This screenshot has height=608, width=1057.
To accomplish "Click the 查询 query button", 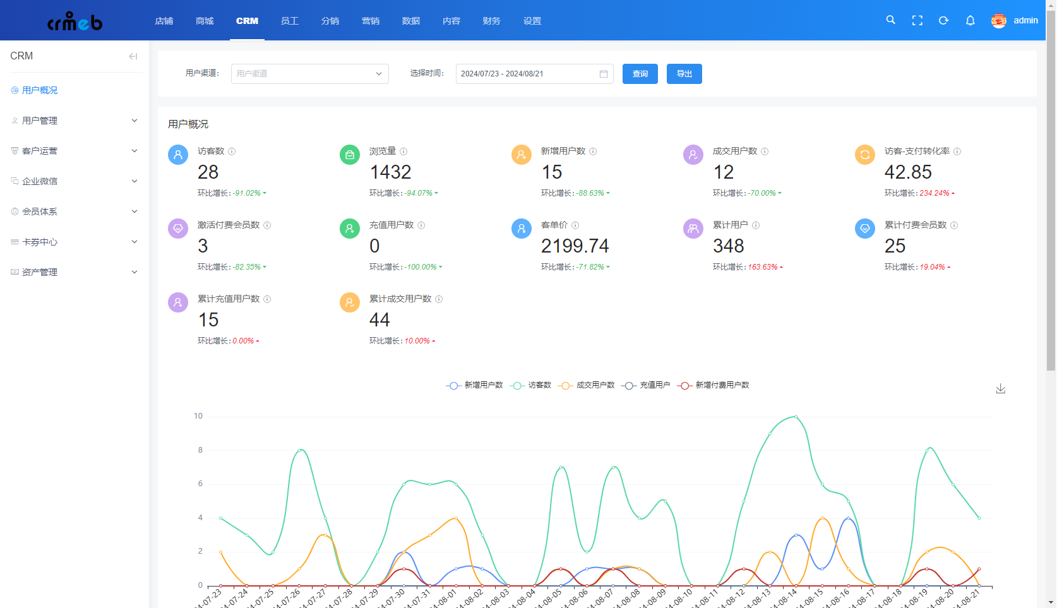I will tap(640, 74).
